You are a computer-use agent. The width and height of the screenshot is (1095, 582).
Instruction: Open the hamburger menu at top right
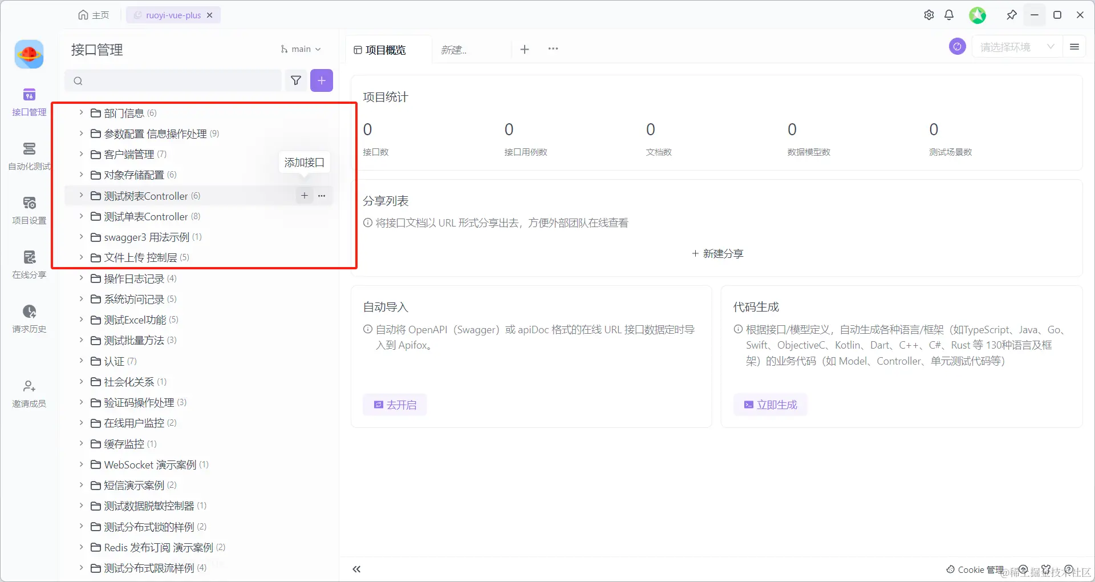[x=1074, y=47]
